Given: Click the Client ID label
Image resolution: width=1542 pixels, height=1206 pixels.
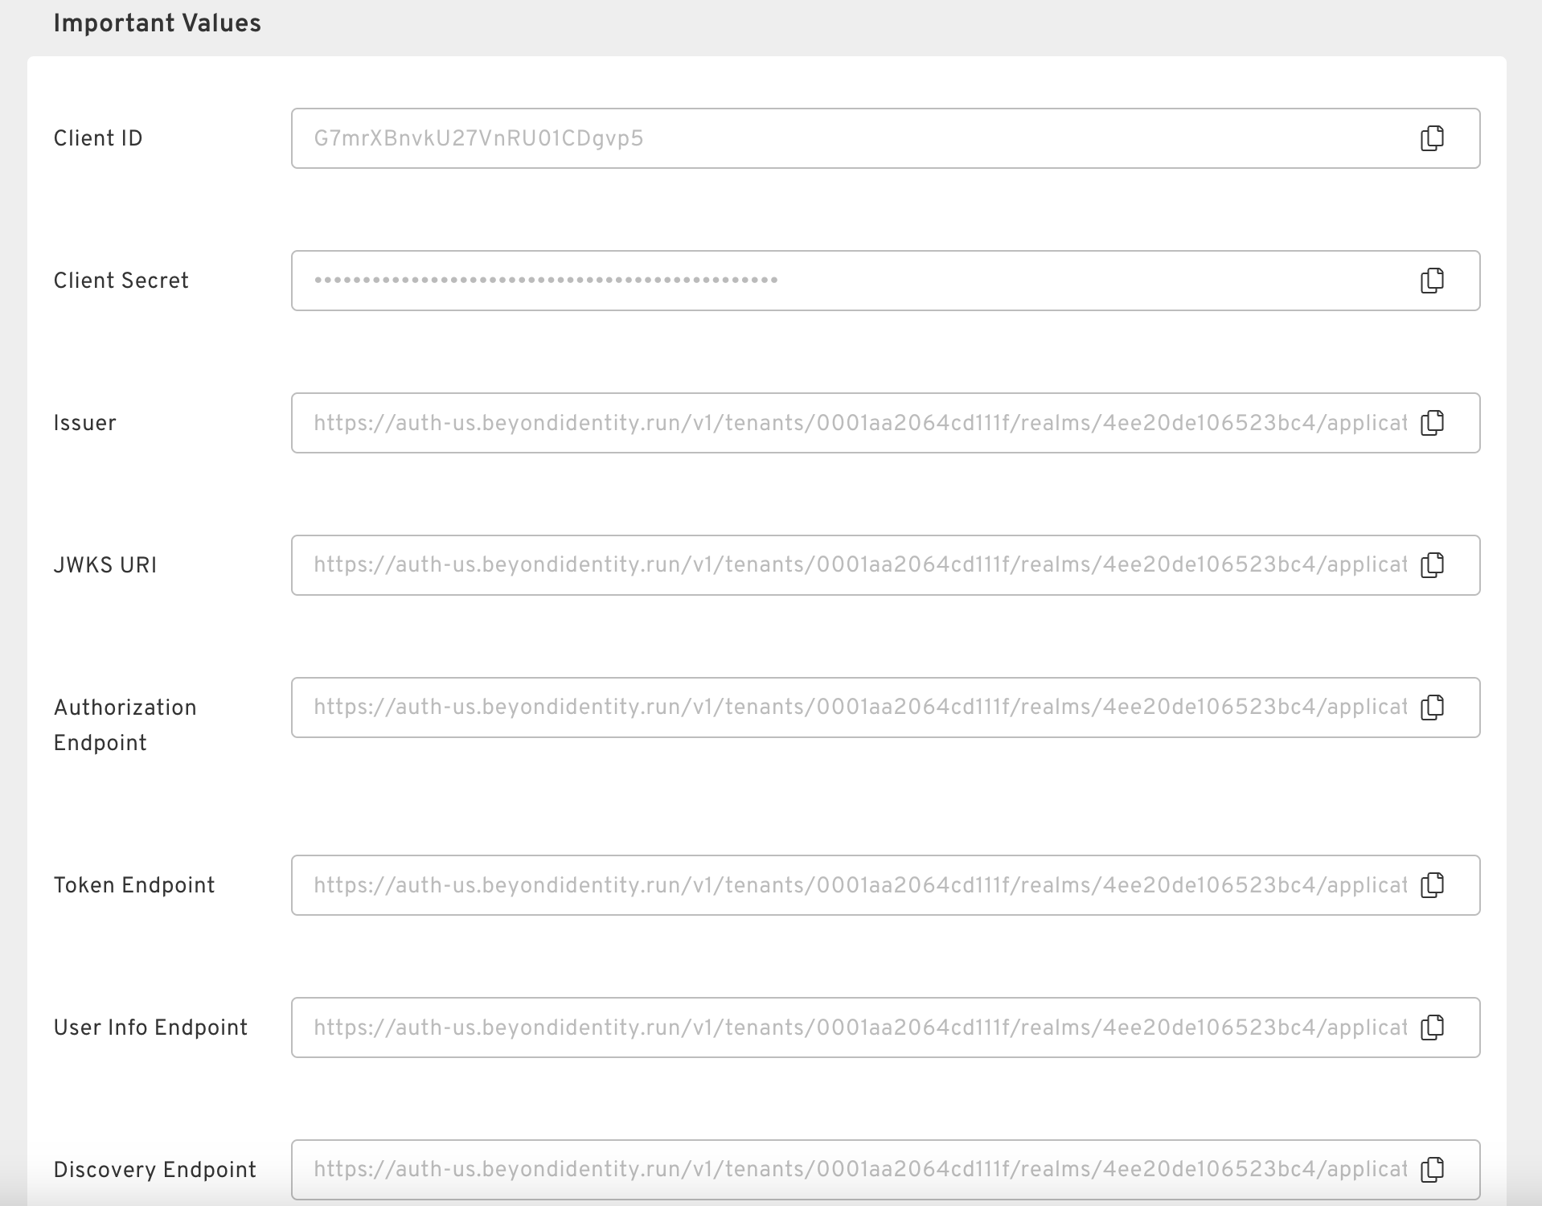Looking at the screenshot, I should (98, 138).
